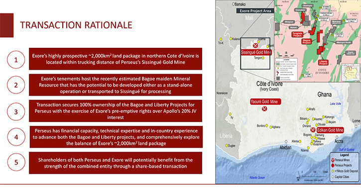Click the Perseus Mines legend symbol

333,160
